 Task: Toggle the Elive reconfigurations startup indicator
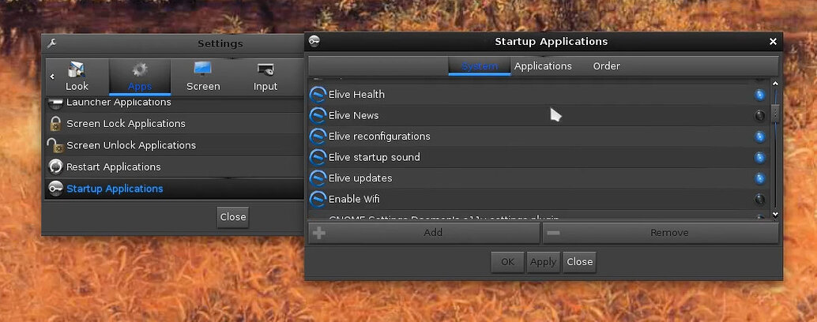click(x=759, y=137)
